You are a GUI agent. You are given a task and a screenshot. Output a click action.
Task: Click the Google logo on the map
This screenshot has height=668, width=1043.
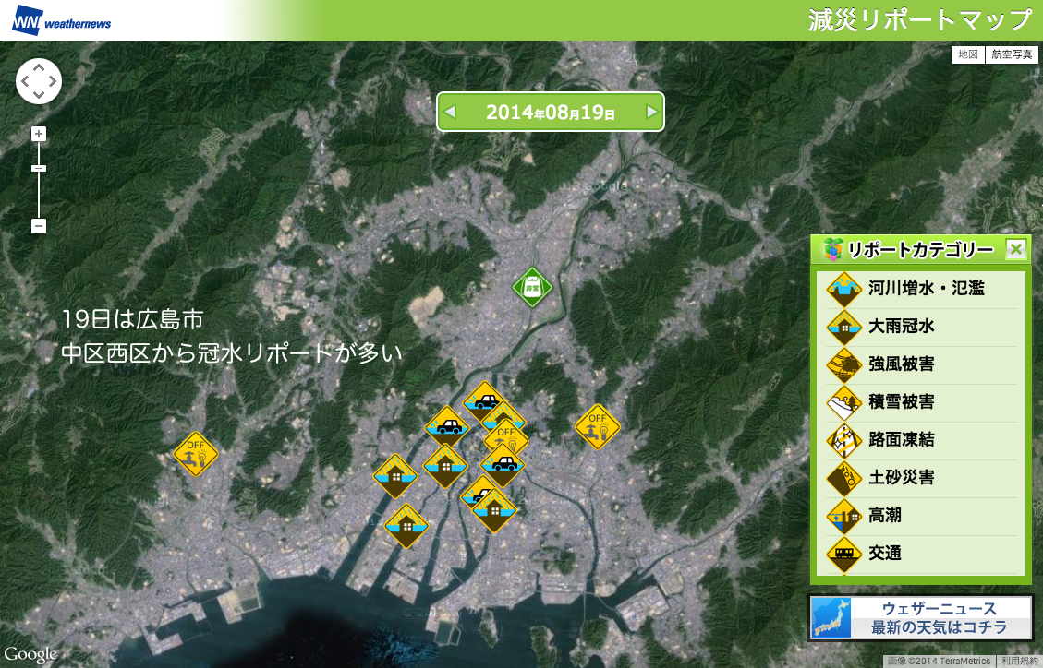coord(30,654)
